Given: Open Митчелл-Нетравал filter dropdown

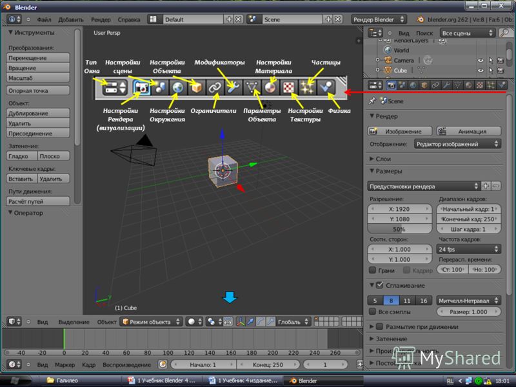Looking at the screenshot, I should coord(469,301).
